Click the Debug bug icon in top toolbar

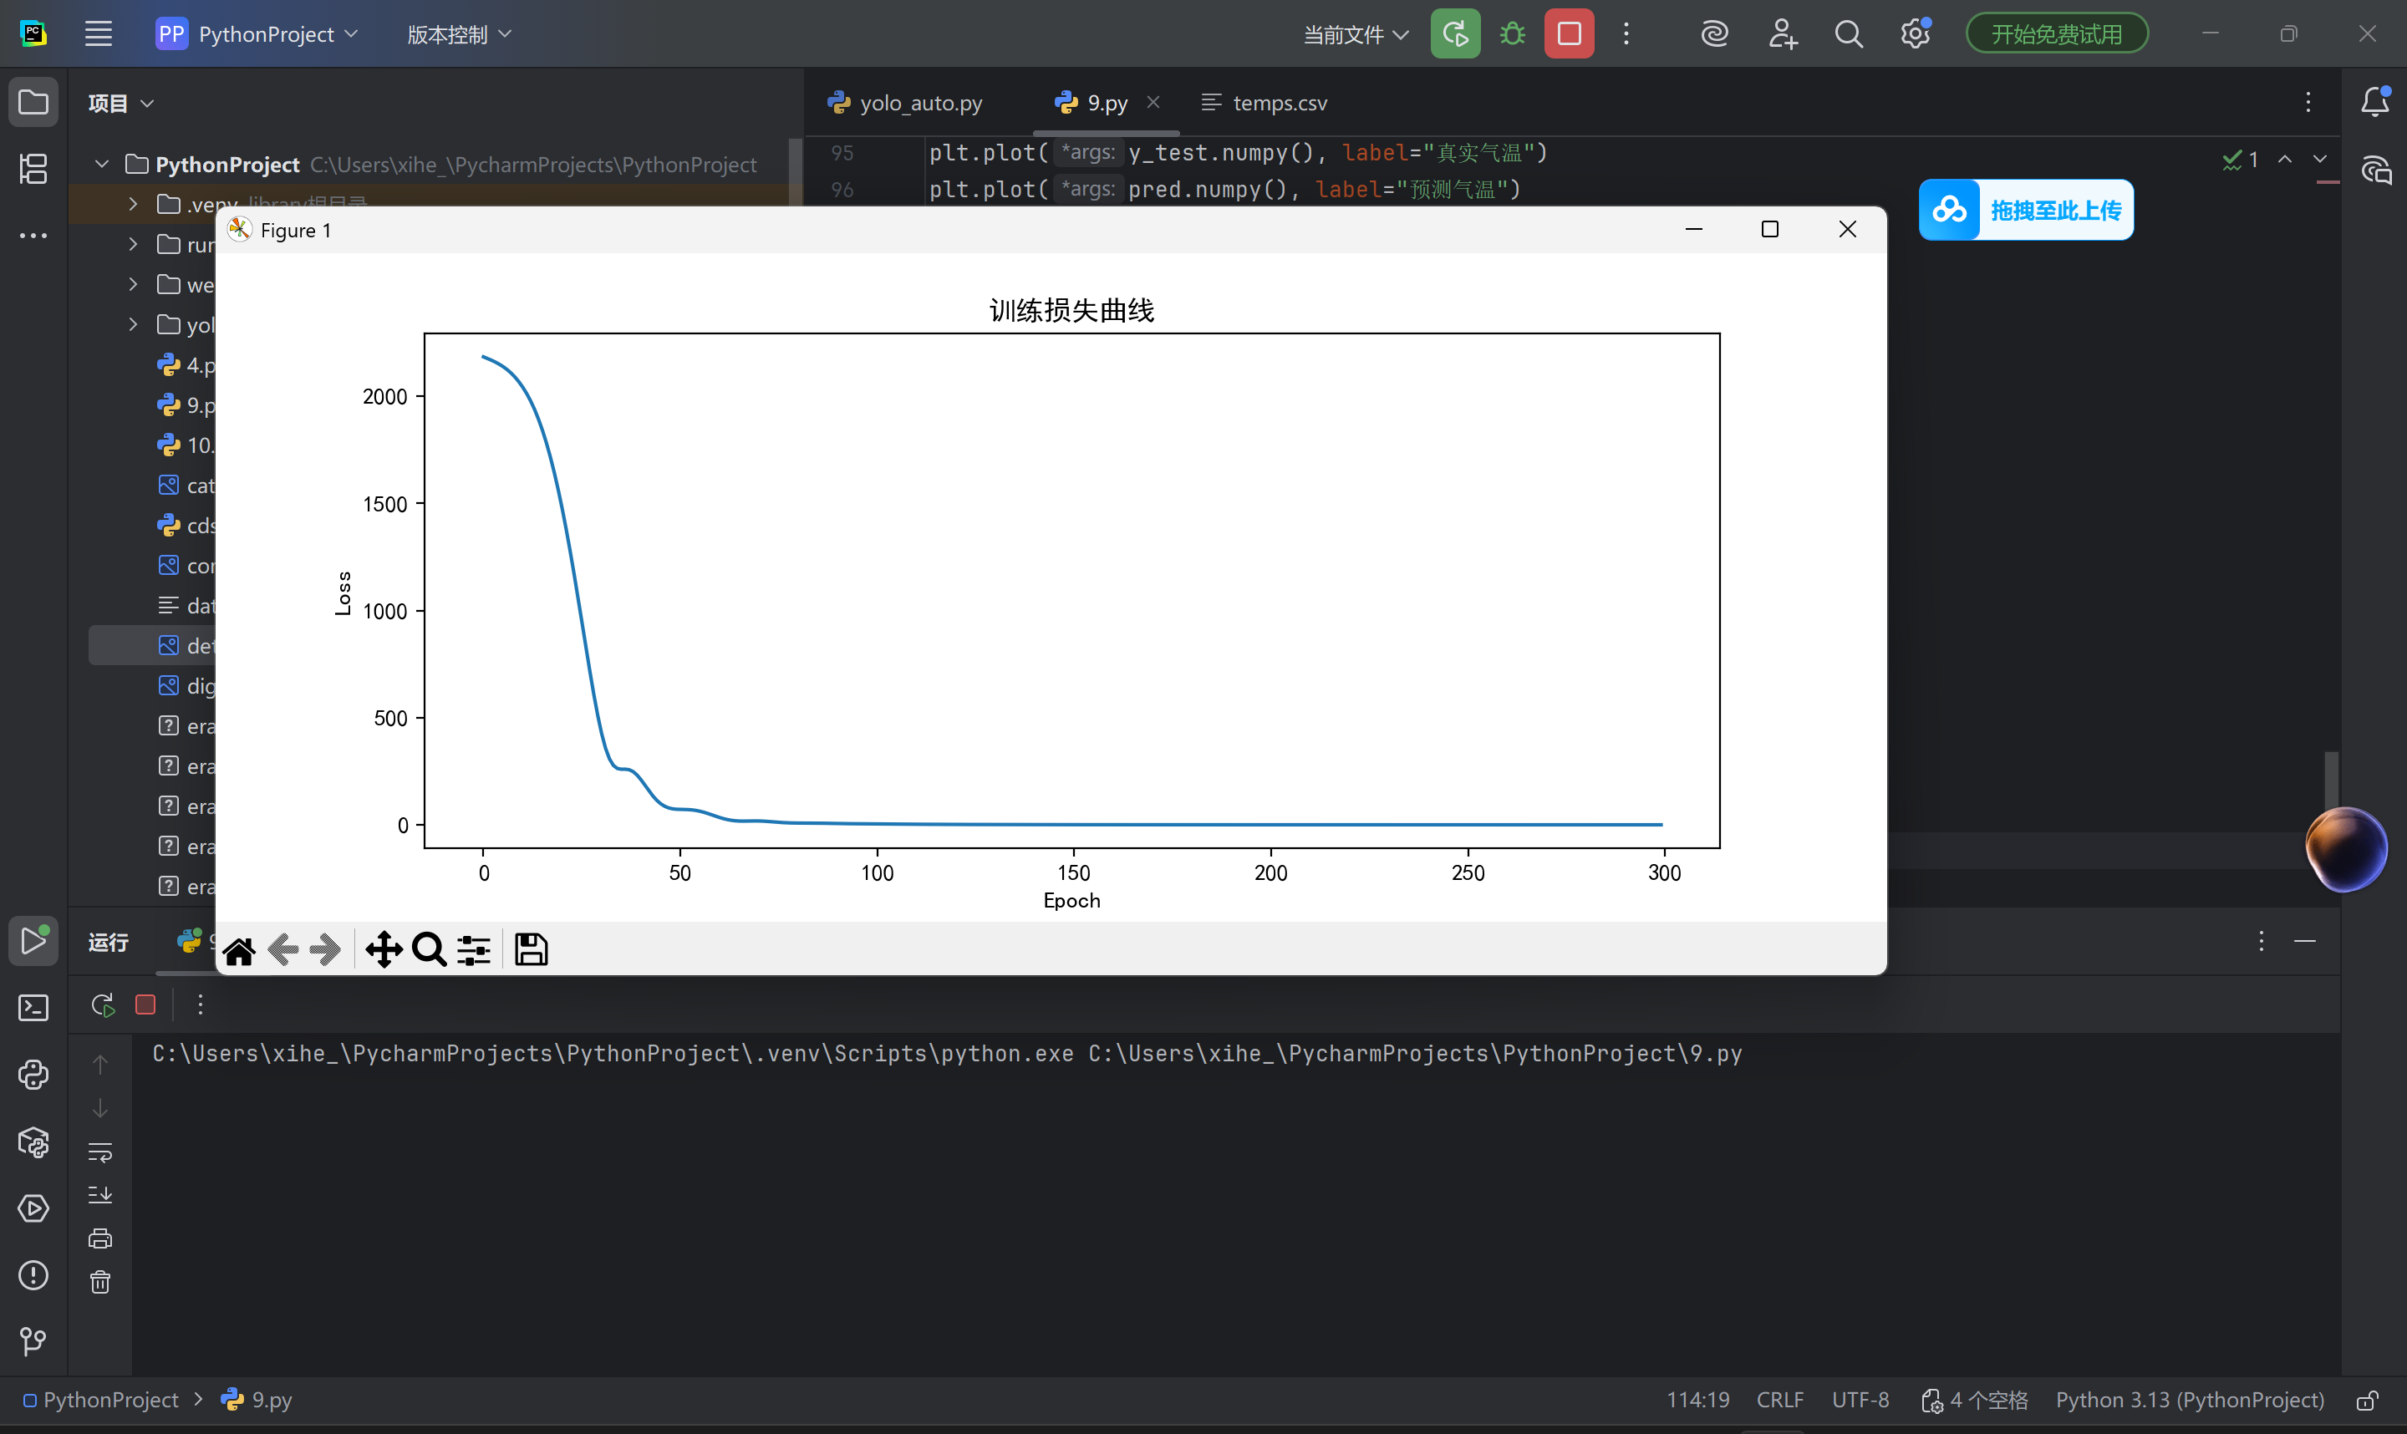tap(1512, 35)
